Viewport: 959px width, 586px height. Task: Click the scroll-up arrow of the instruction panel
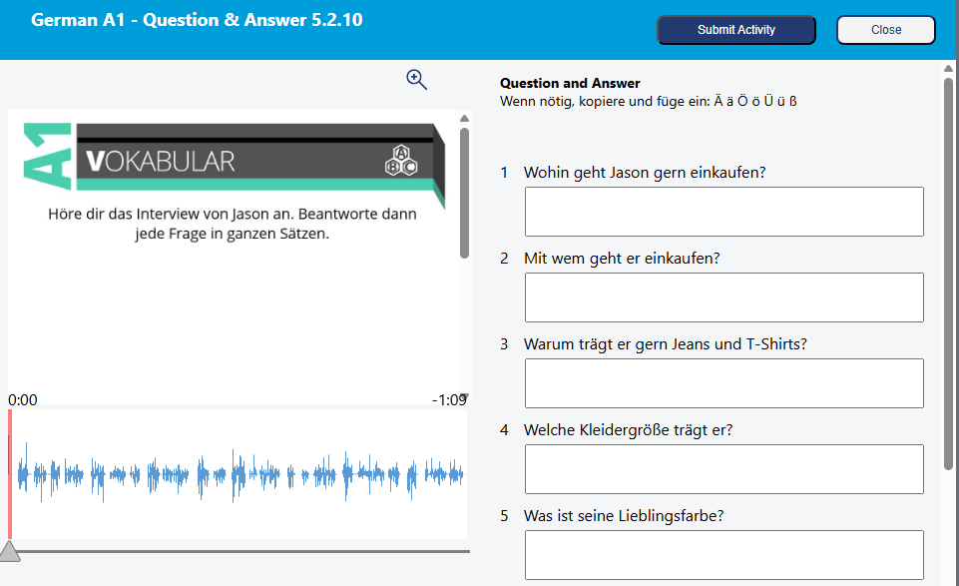(x=464, y=118)
